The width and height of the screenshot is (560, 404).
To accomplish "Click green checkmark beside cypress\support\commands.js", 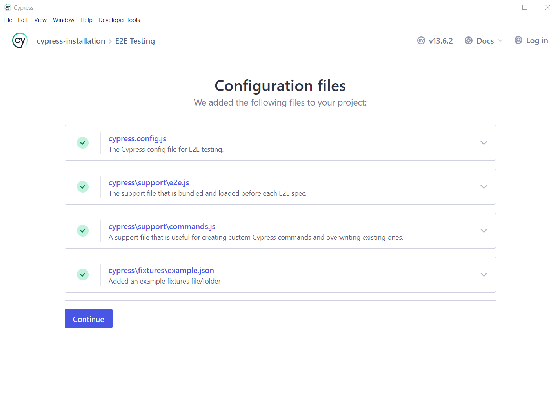I will coord(83,231).
